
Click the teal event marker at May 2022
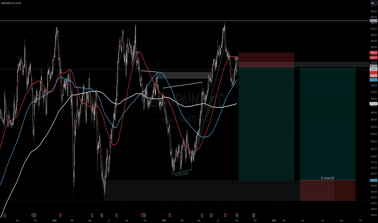coord(92,215)
